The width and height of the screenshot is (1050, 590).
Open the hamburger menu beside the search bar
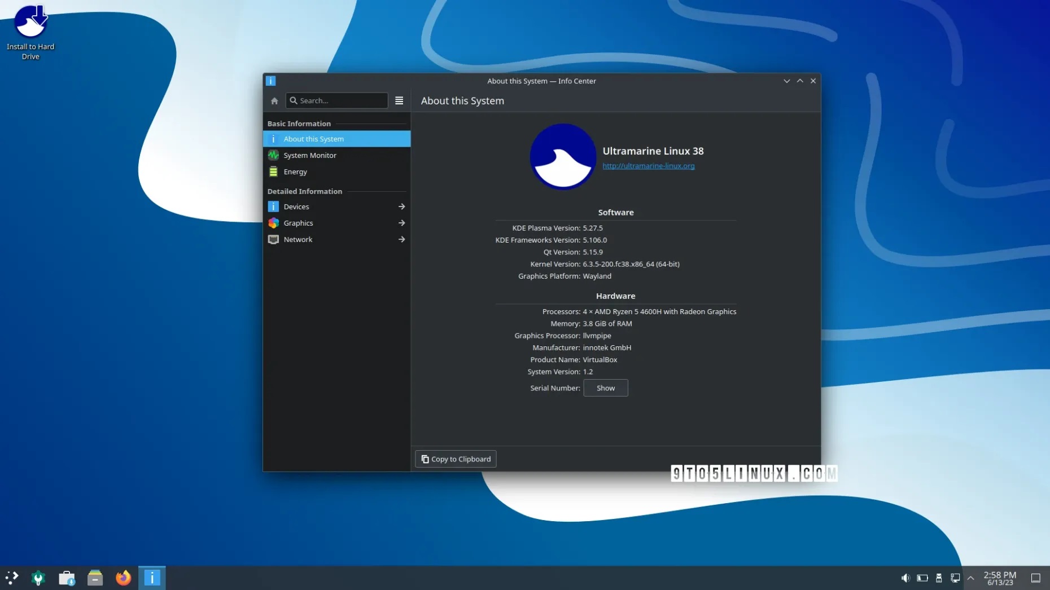point(399,100)
